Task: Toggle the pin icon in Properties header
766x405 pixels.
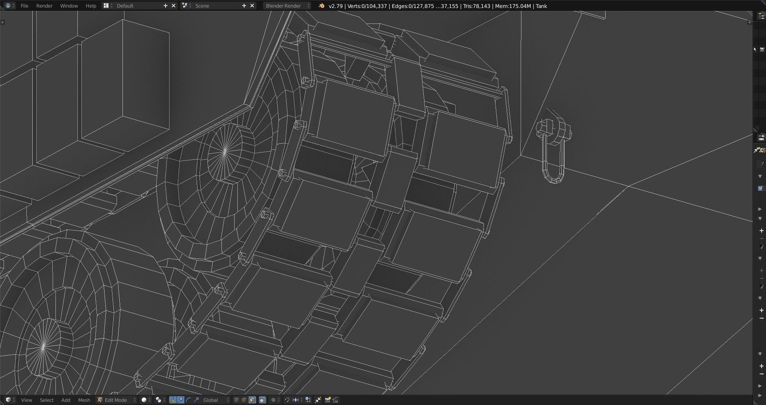Action: tap(756, 150)
